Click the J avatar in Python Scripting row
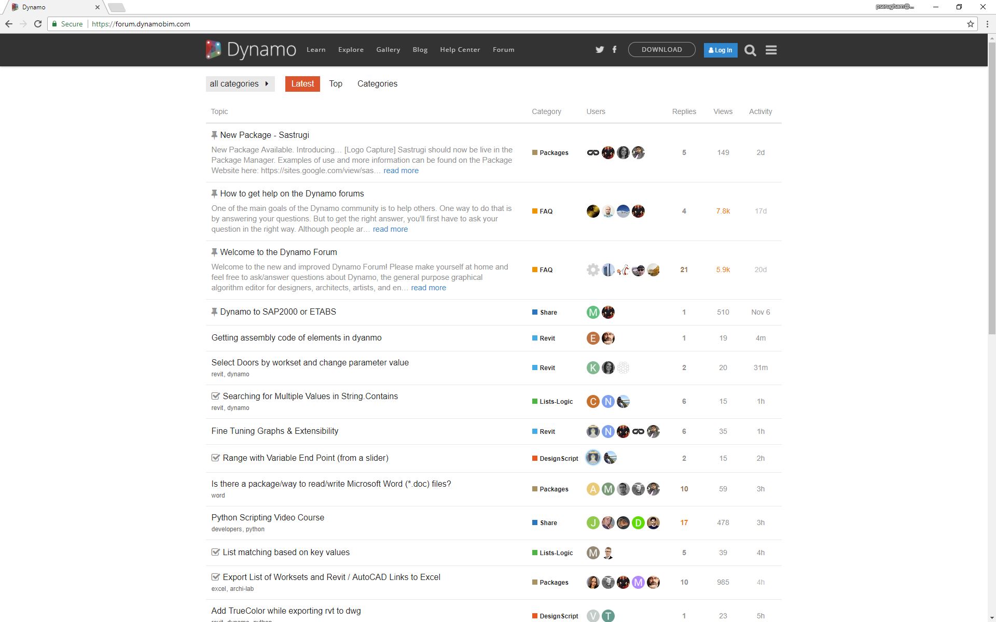996x622 pixels. click(593, 522)
